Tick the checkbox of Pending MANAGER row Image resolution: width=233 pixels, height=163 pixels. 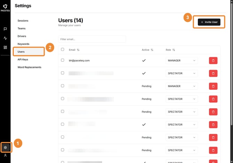click(63, 86)
